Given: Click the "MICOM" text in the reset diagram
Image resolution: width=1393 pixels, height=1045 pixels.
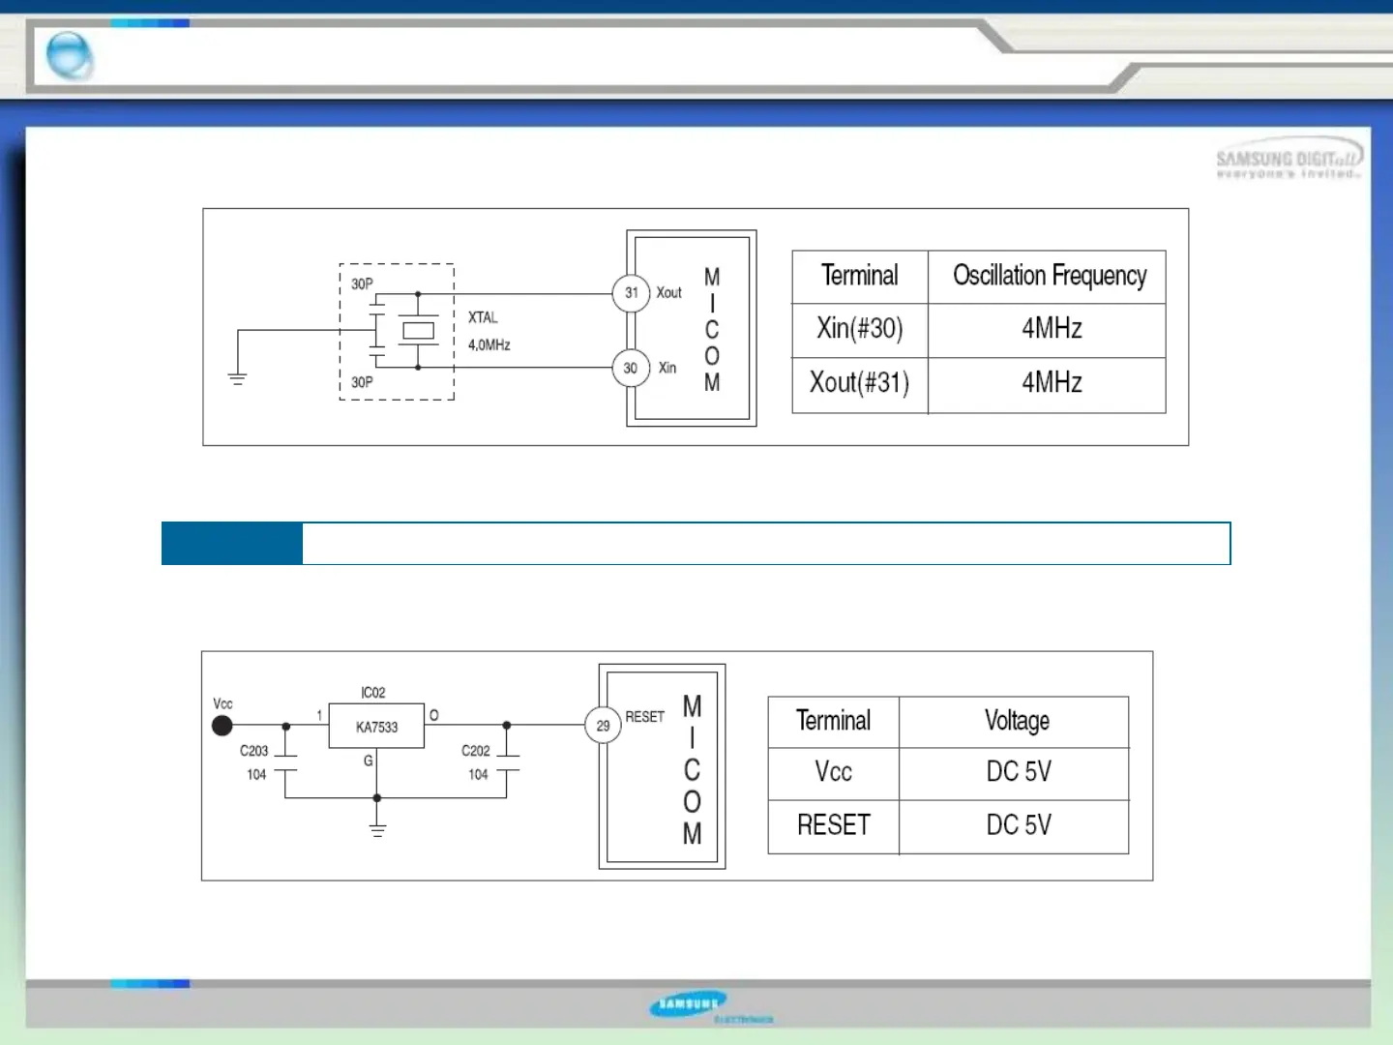Looking at the screenshot, I should pos(692,770).
